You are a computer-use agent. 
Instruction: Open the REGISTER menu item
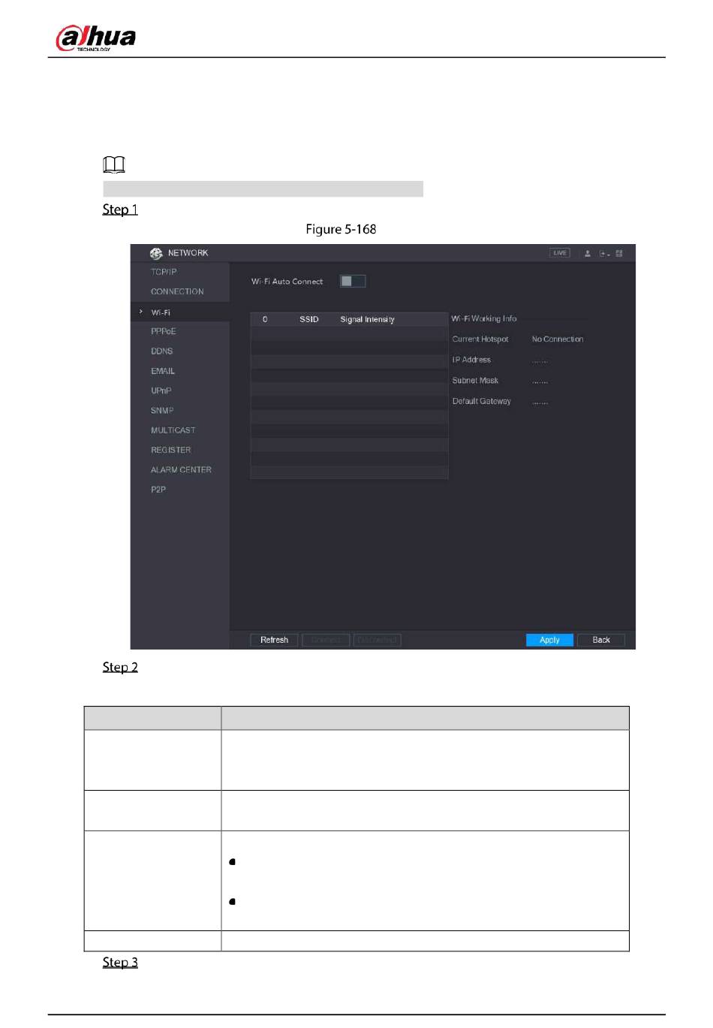pos(171,450)
